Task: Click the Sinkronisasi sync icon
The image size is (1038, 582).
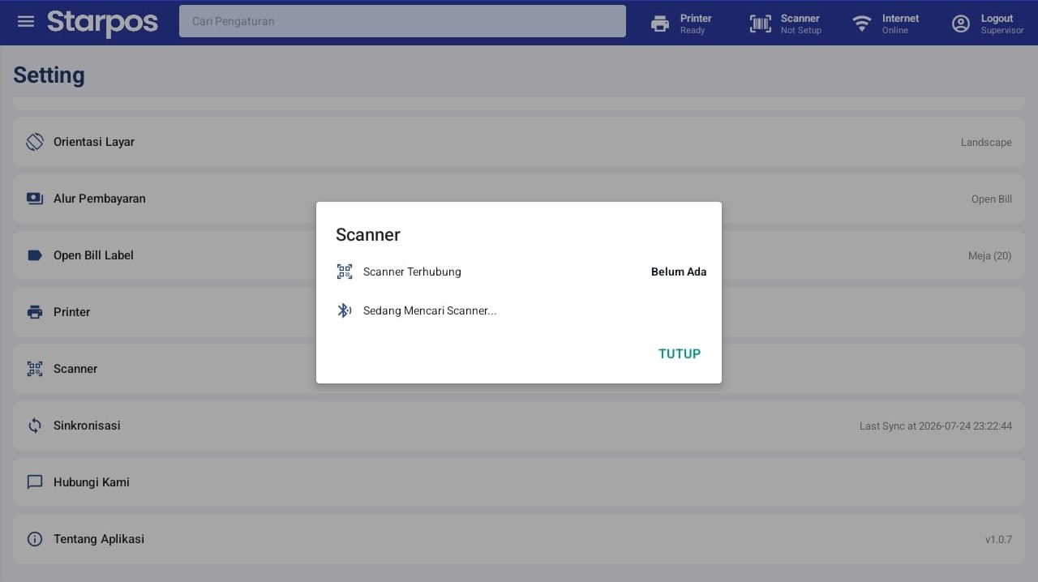Action: coord(35,426)
